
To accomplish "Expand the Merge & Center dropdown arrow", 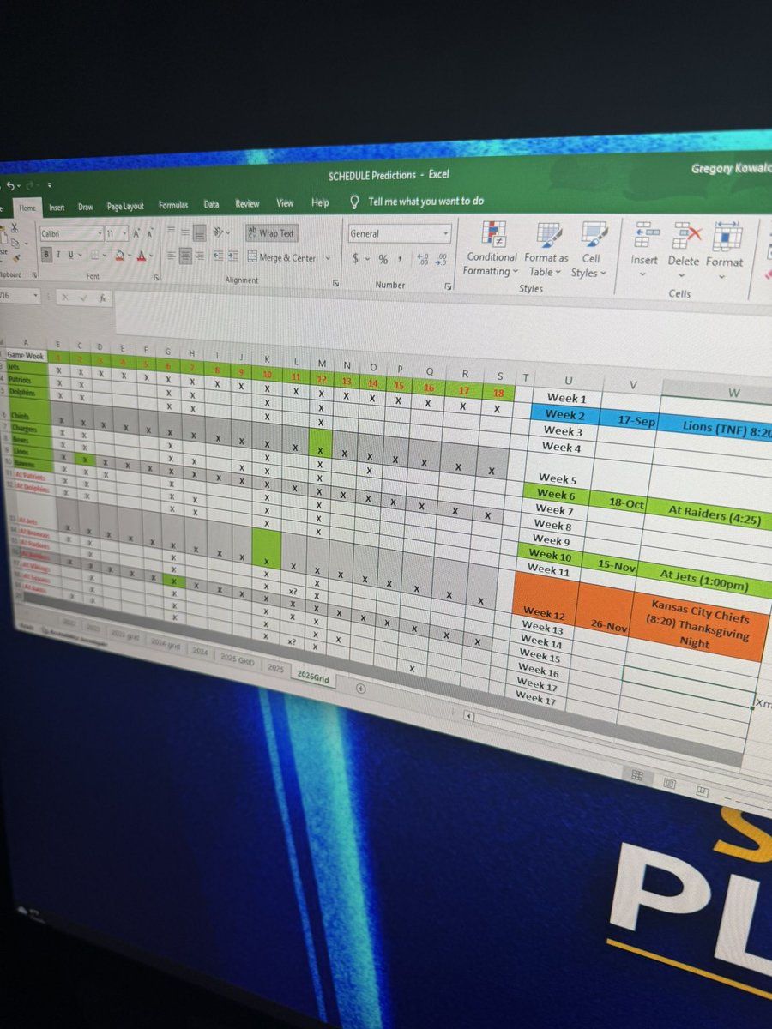I will 328,258.
